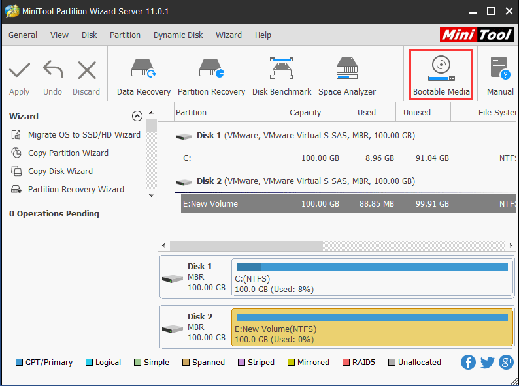The height and width of the screenshot is (386, 519).
Task: Click 88.85 MB used value for E:
Action: [377, 203]
